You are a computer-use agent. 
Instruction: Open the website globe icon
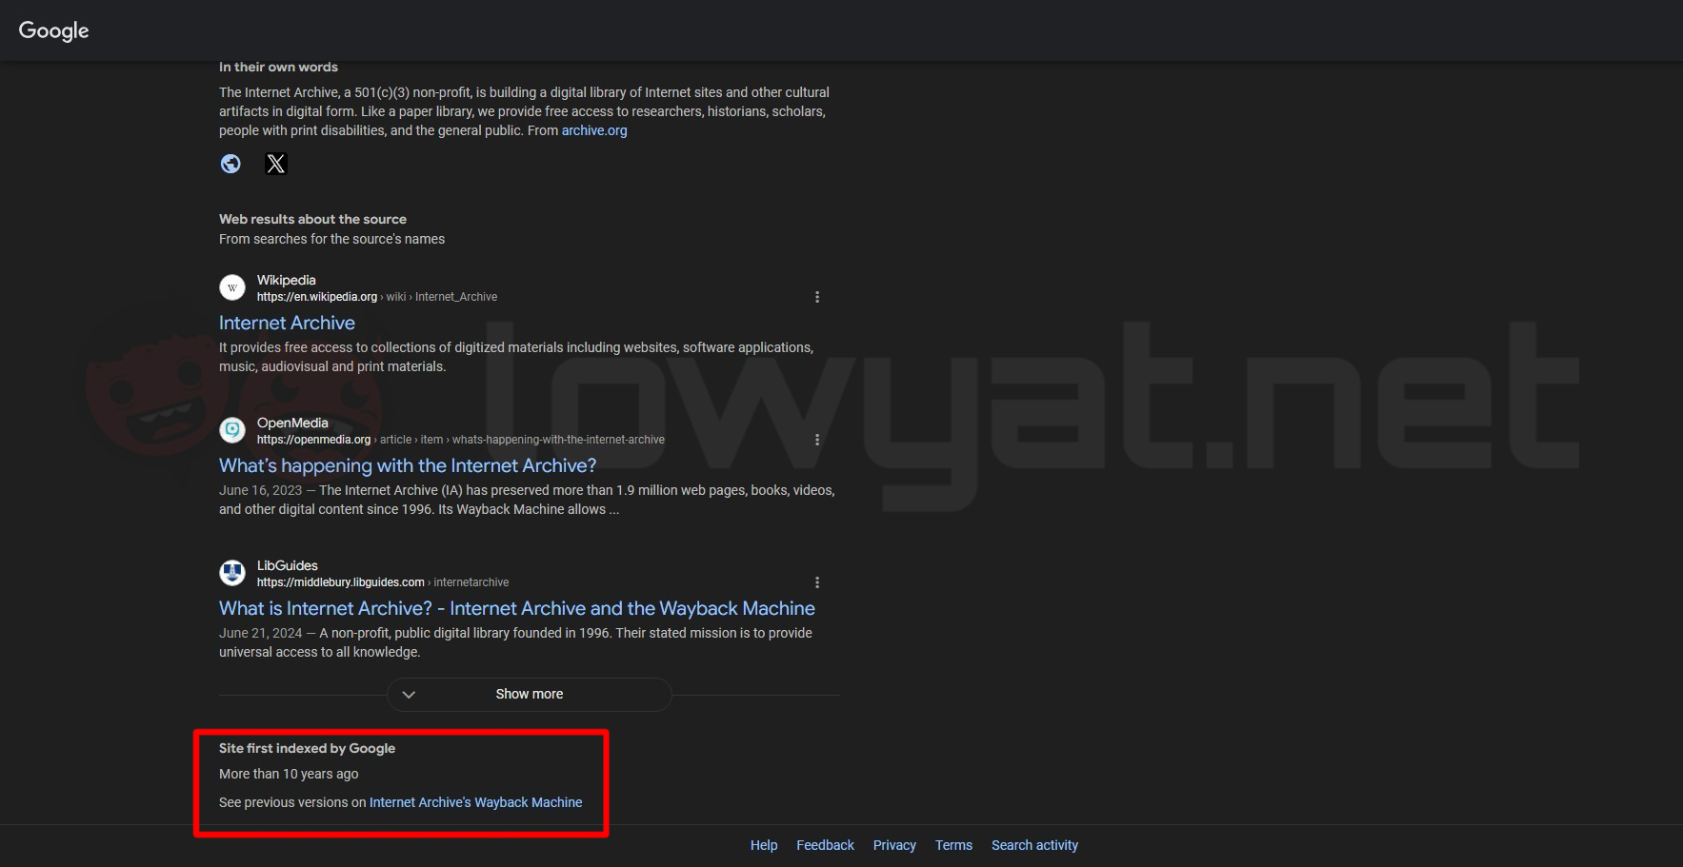click(x=230, y=164)
